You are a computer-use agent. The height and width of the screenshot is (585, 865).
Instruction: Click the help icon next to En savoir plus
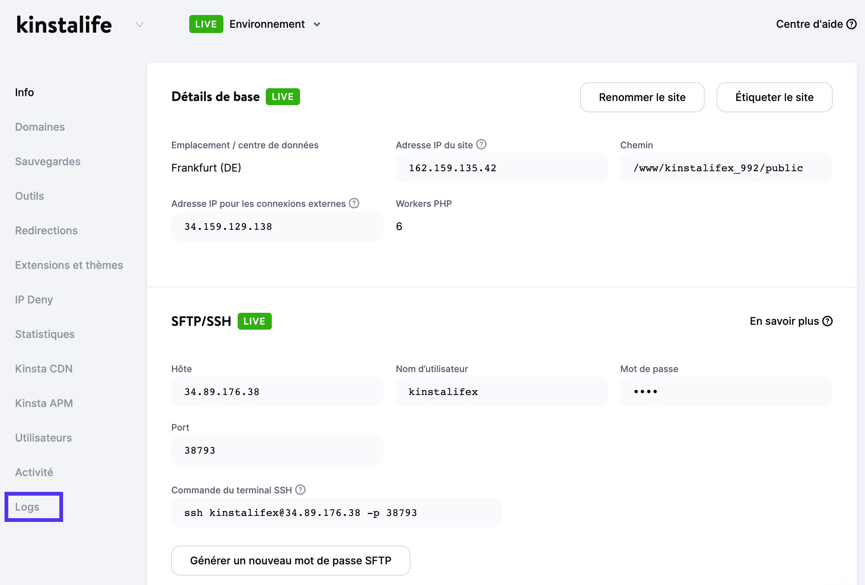coord(827,321)
